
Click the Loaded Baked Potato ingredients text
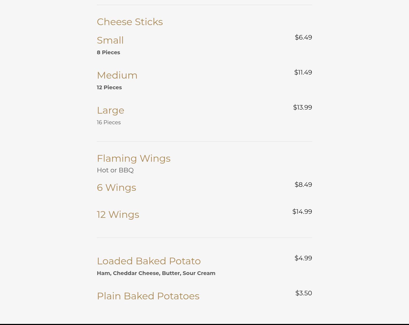pyautogui.click(x=156, y=273)
